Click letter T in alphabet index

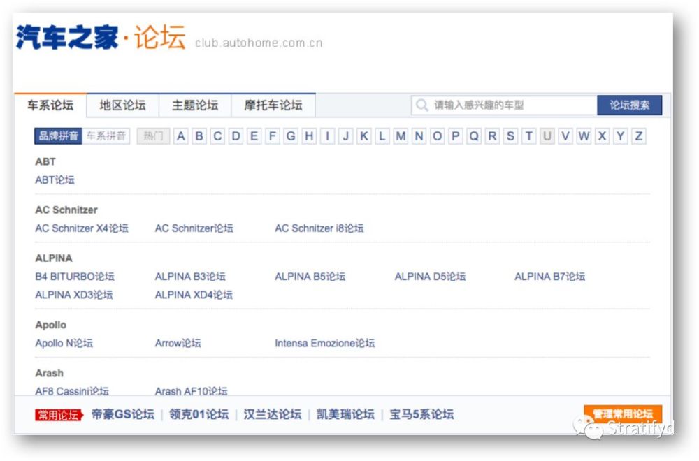pyautogui.click(x=528, y=136)
